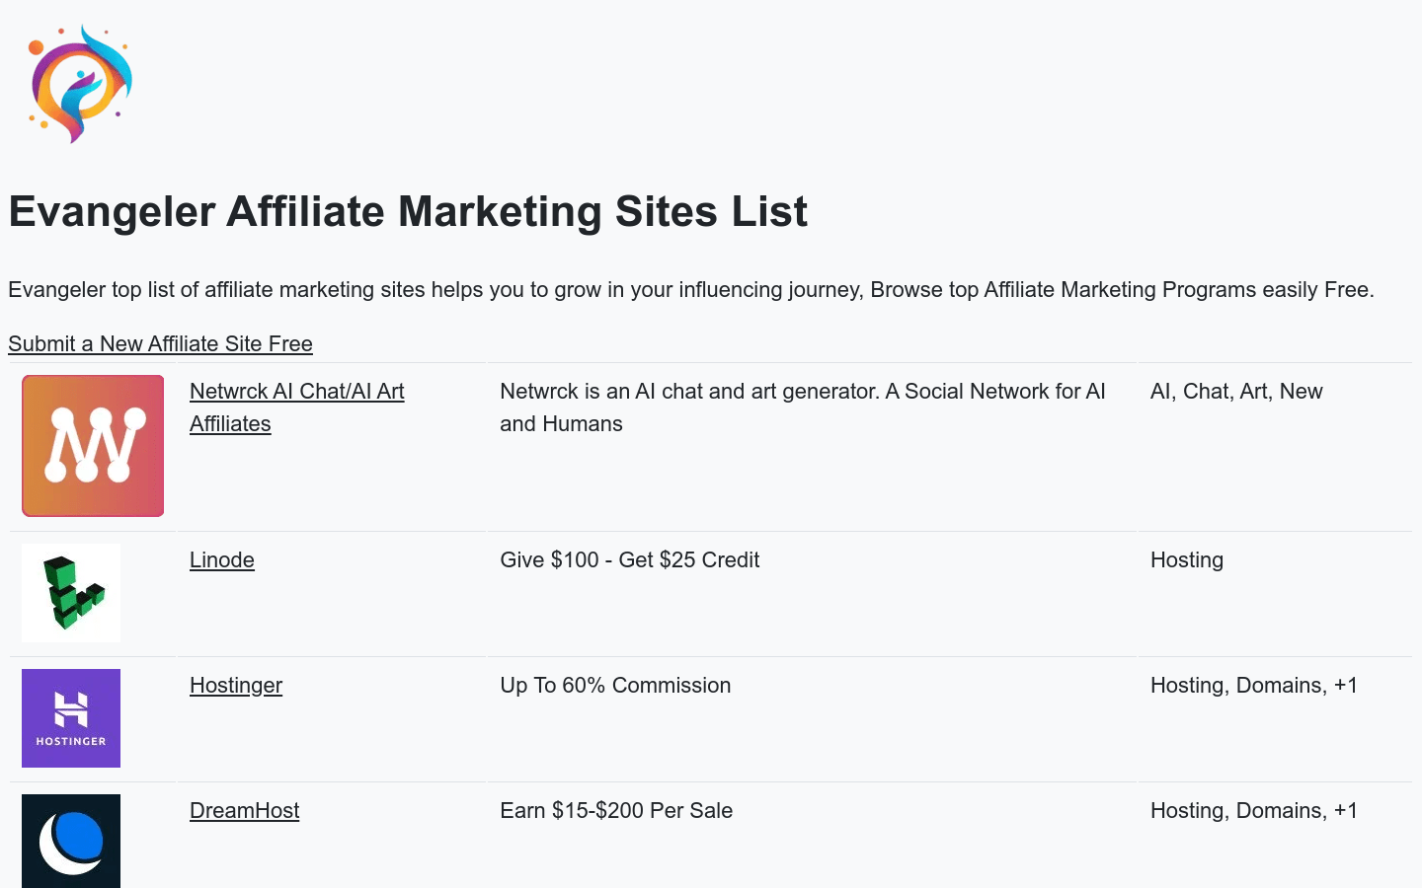Click DreamHost's 'Hosting, Domains, +1' tags
1422x888 pixels.
click(x=1254, y=810)
